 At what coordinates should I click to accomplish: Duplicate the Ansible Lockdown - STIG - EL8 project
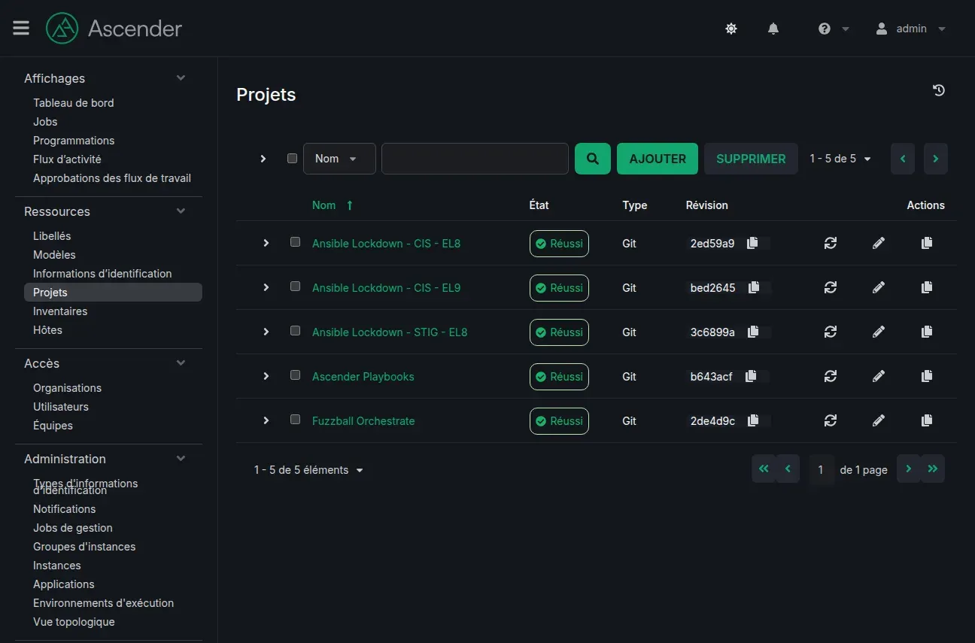(927, 332)
